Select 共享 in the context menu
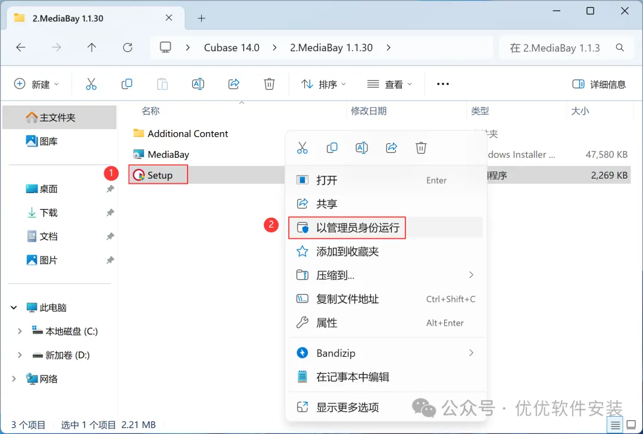643x434 pixels. coord(386,204)
